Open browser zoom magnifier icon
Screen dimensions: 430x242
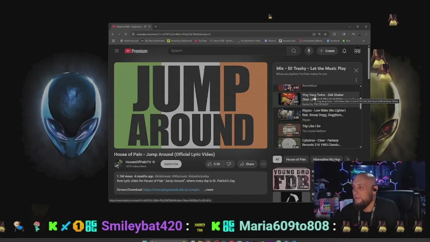[319, 34]
